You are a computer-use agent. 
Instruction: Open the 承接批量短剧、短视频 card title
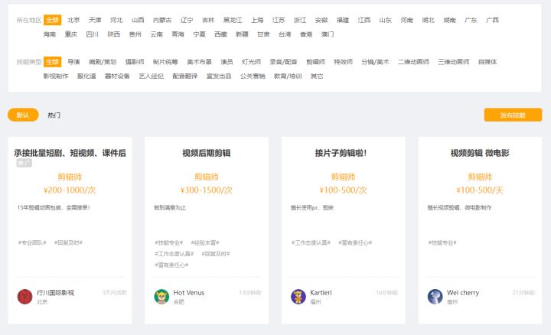tap(70, 153)
